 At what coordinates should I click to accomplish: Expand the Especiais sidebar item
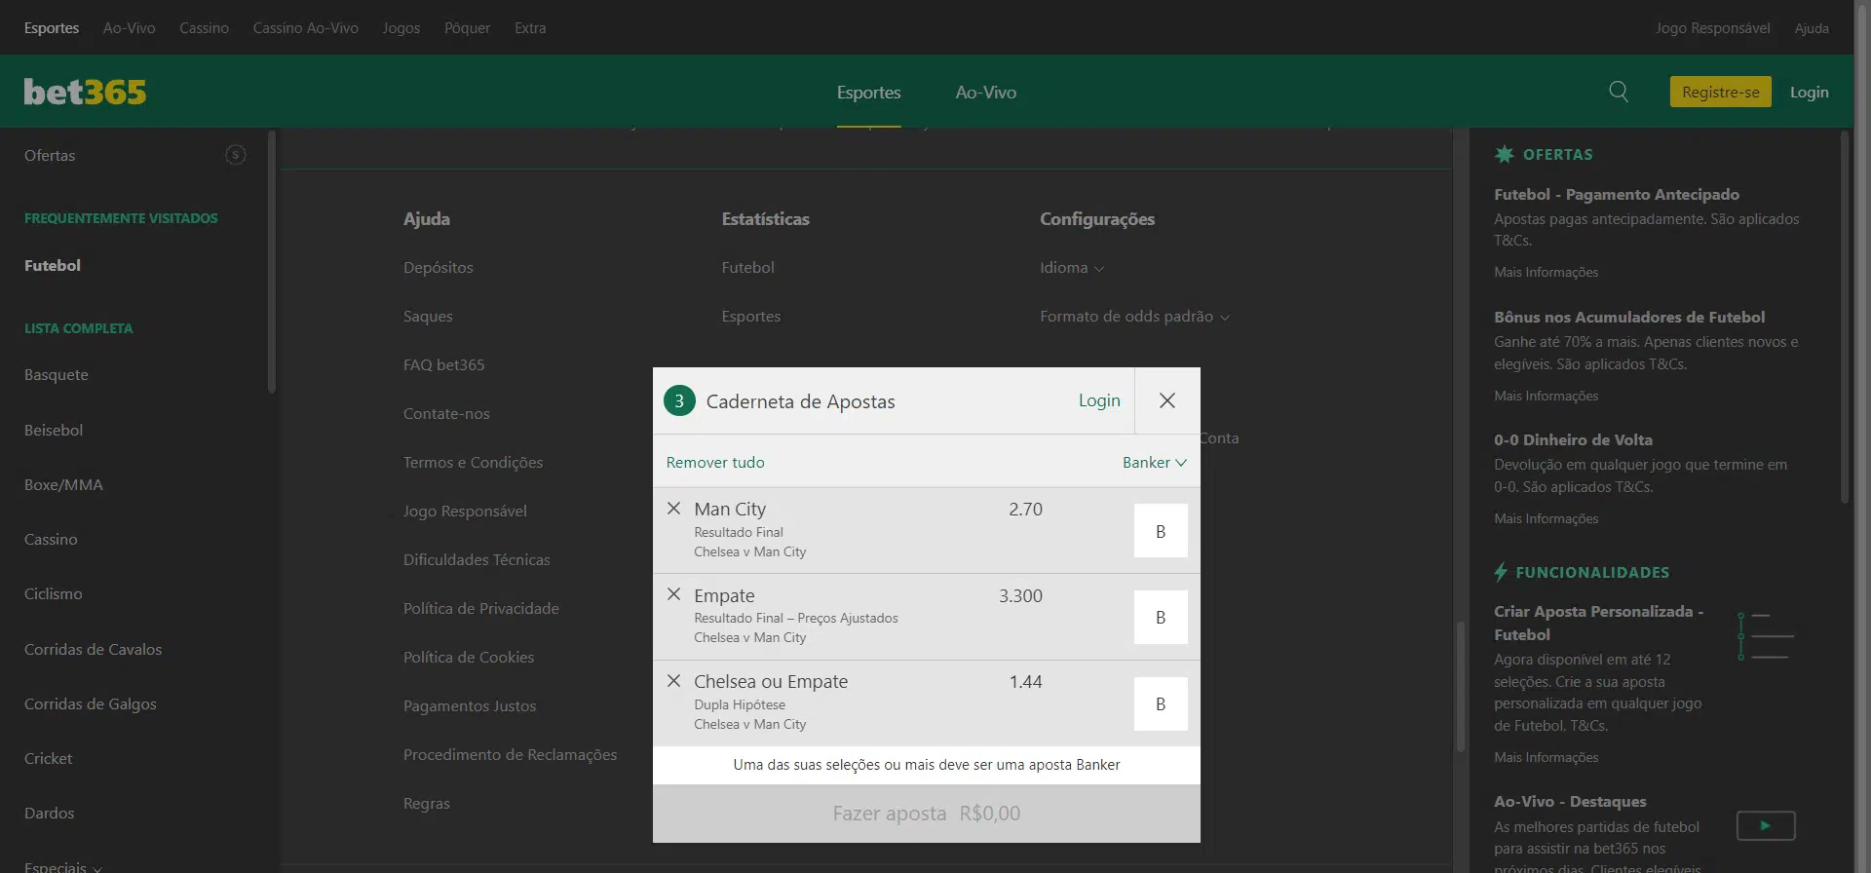(62, 866)
